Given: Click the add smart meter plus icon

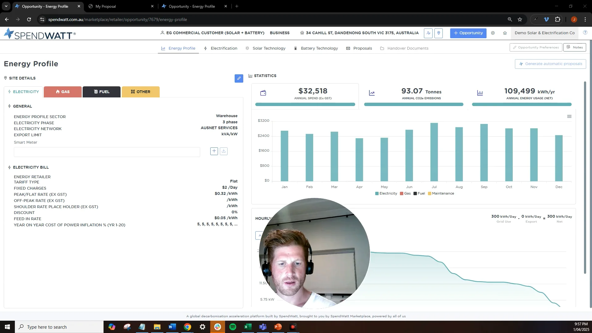Looking at the screenshot, I should [214, 151].
